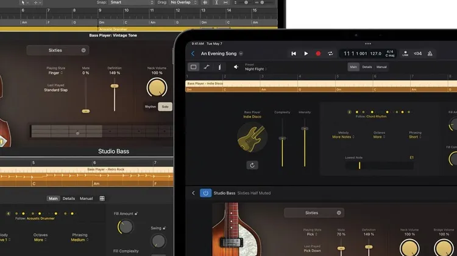The image size is (457, 256).
Task: Select the Main tab on iPad editor
Action: [353, 67]
